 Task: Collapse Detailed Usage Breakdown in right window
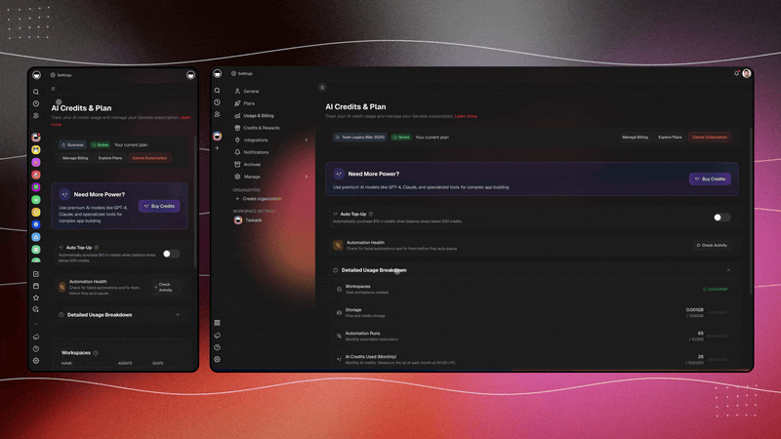point(728,270)
